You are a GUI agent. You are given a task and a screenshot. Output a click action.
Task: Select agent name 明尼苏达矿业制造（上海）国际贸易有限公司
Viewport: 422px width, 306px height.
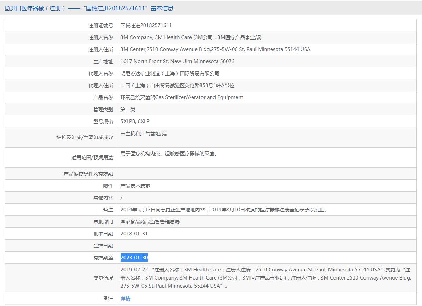click(170, 73)
